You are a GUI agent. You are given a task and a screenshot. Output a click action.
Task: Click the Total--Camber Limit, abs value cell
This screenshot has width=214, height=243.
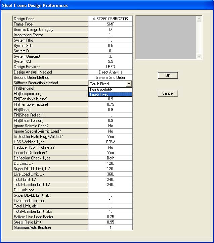tap(110, 211)
